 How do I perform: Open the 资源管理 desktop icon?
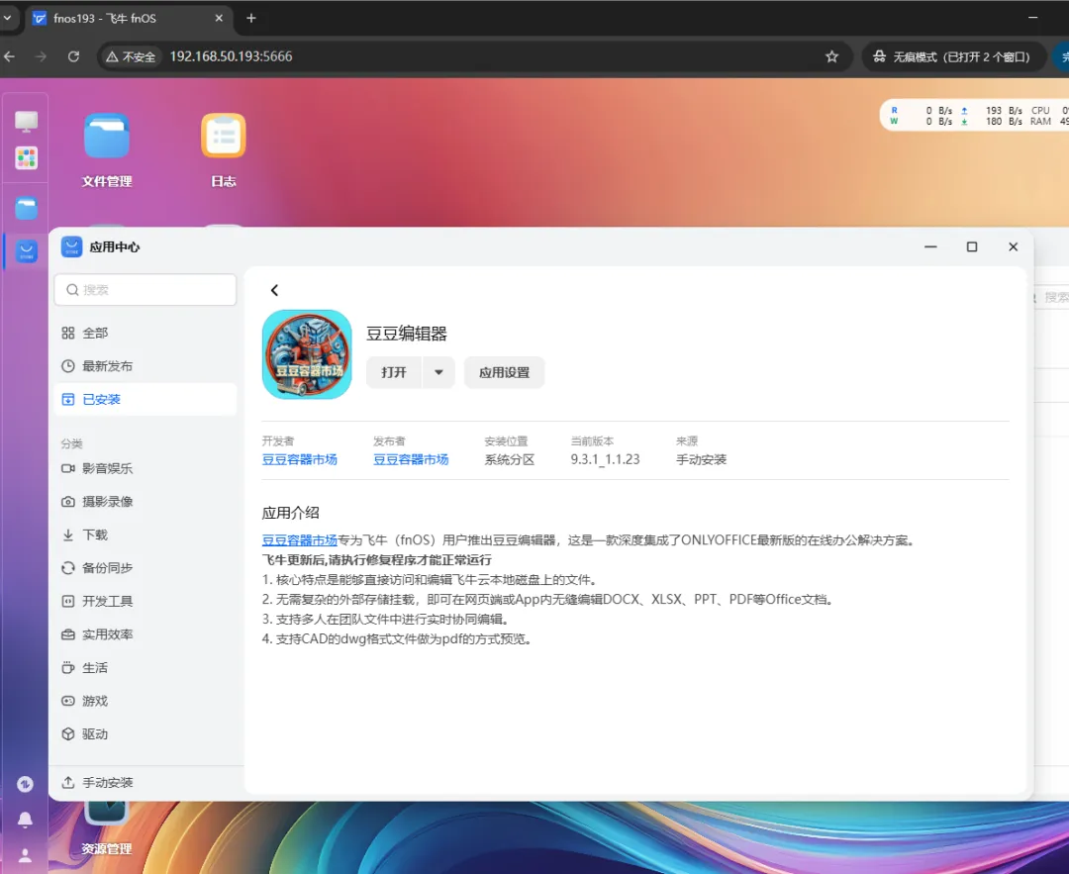[106, 828]
